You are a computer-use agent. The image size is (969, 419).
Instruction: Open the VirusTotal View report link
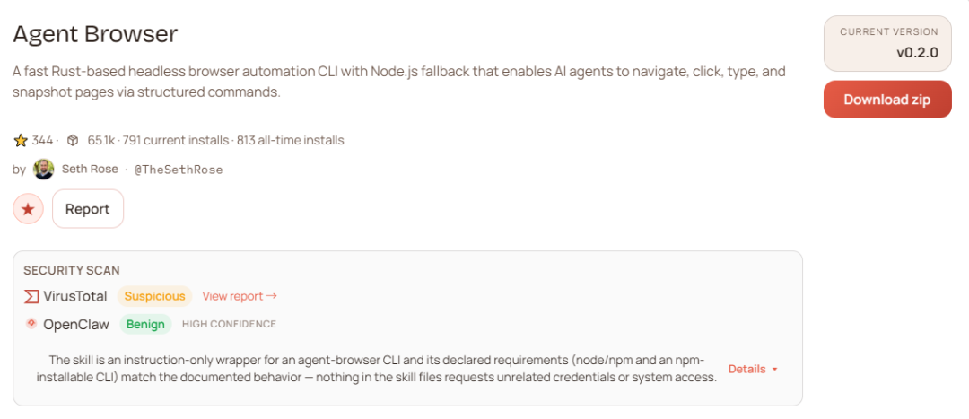[x=240, y=296]
